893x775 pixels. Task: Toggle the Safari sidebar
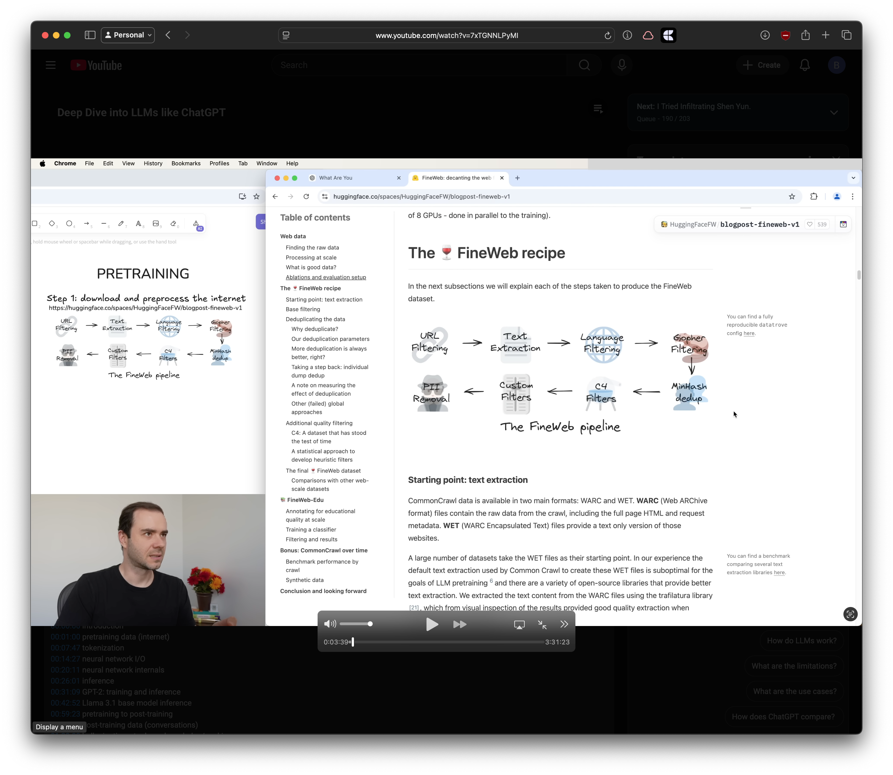[90, 35]
